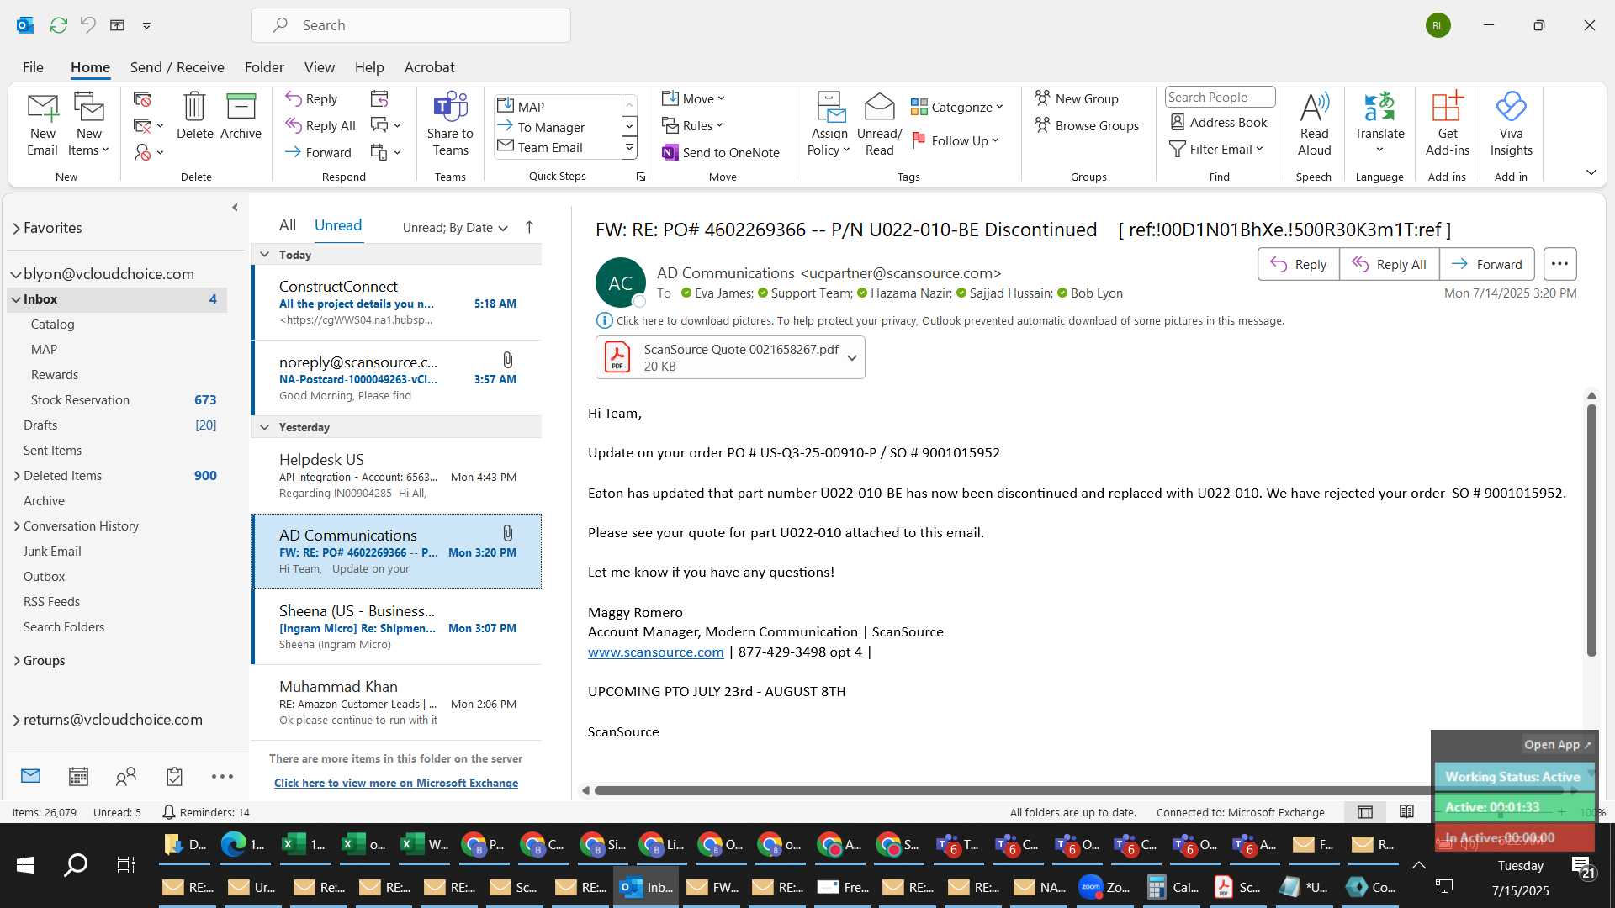Collapse the folder pane
The width and height of the screenshot is (1615, 908).
[x=235, y=207]
